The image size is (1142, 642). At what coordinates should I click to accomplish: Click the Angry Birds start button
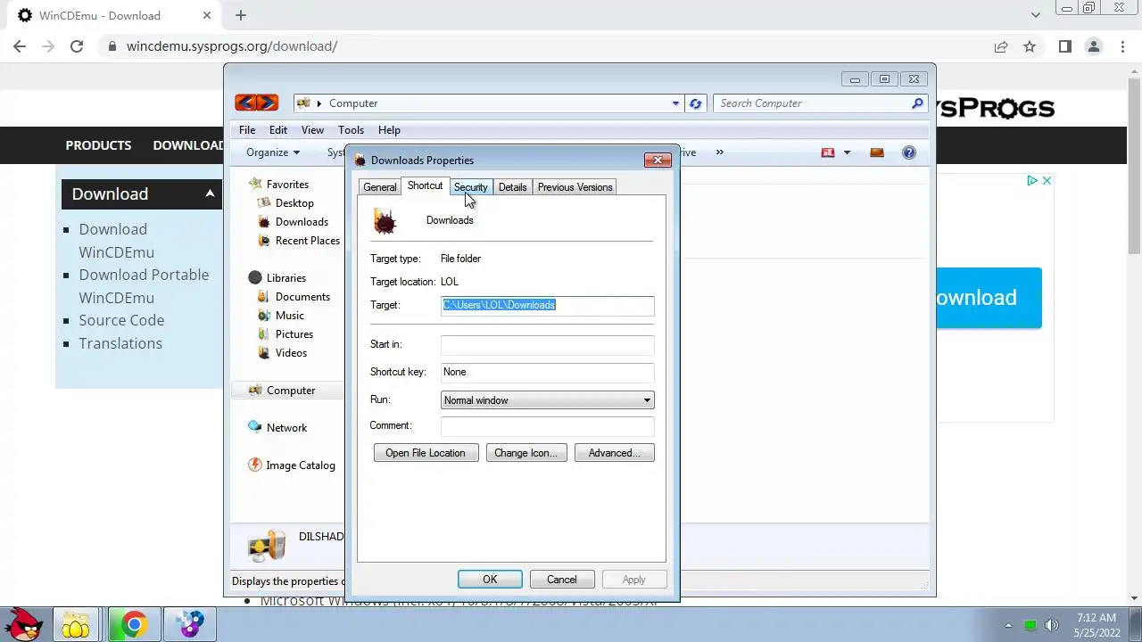pyautogui.click(x=24, y=624)
